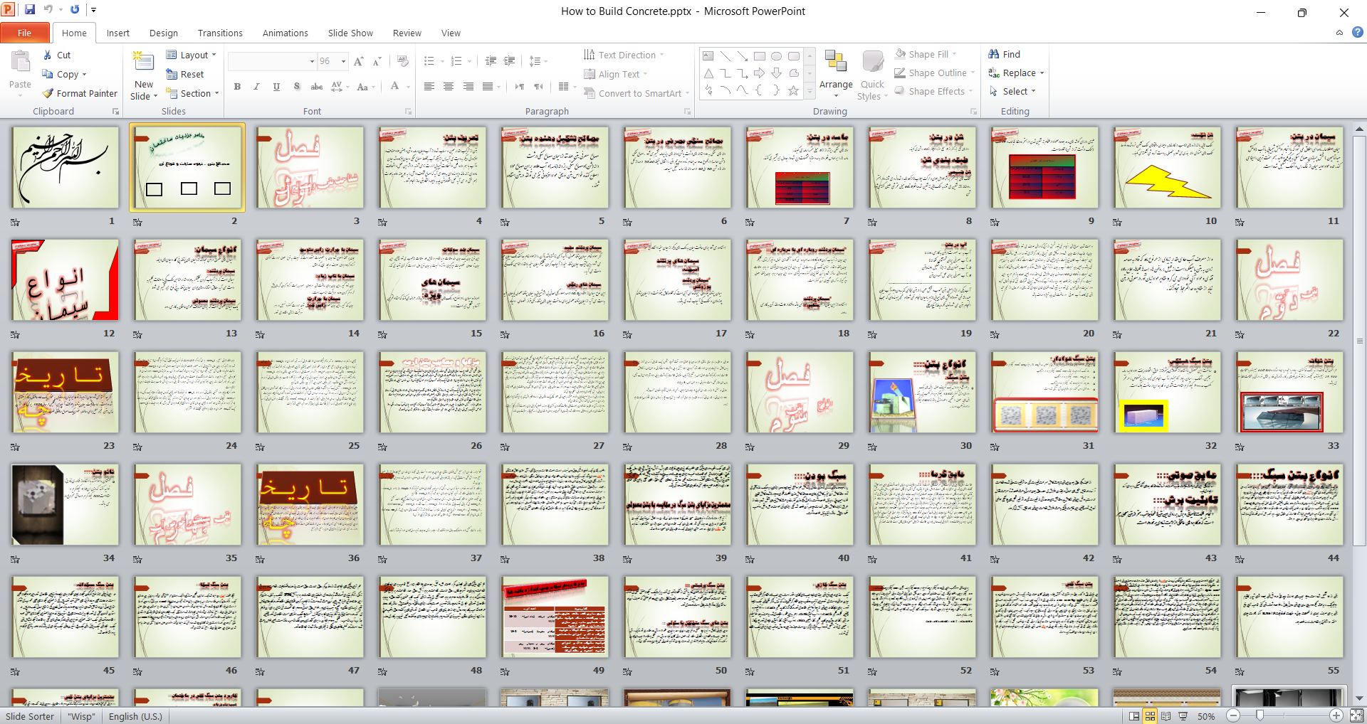Click the vertical scrollbar down arrow
The width and height of the screenshot is (1367, 724).
[x=1359, y=698]
